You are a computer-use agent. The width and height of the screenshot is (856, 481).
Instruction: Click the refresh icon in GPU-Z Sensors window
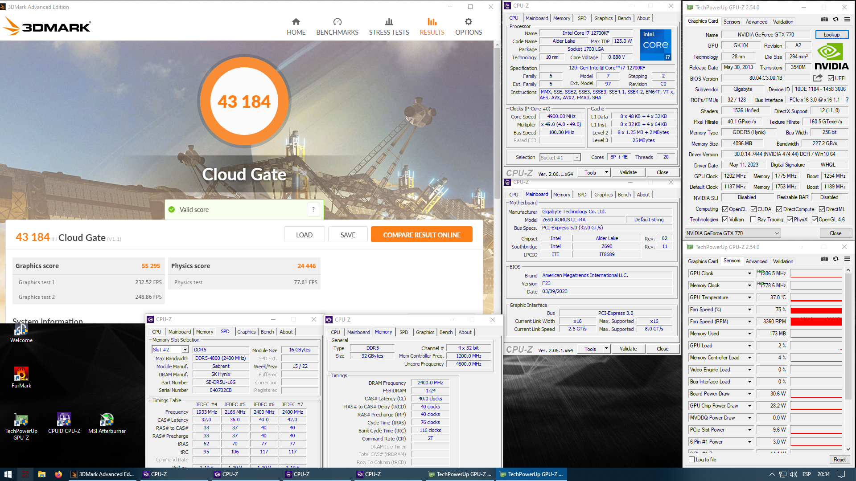pos(836,259)
